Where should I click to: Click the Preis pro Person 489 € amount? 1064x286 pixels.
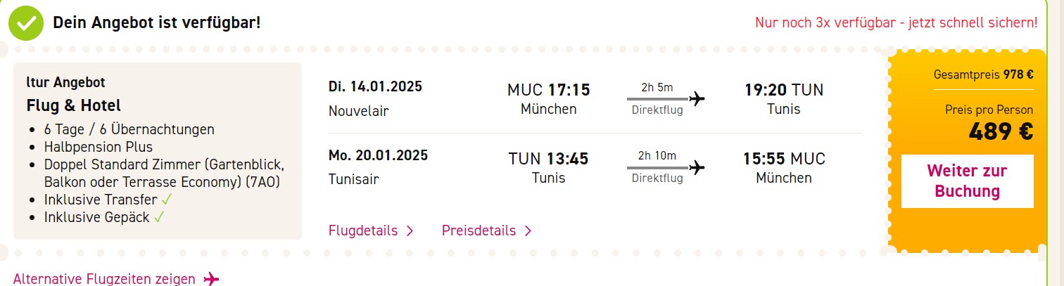(x=1001, y=131)
